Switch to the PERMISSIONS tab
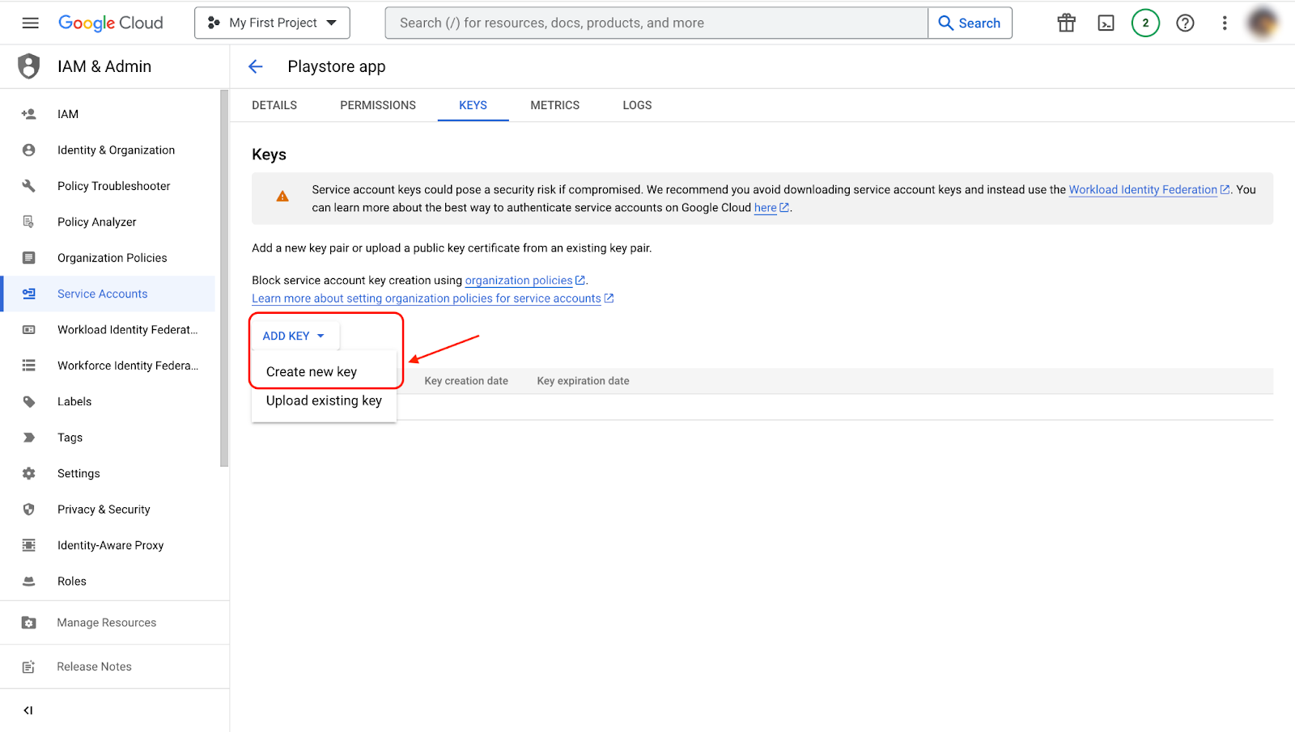The width and height of the screenshot is (1295, 732). click(377, 105)
